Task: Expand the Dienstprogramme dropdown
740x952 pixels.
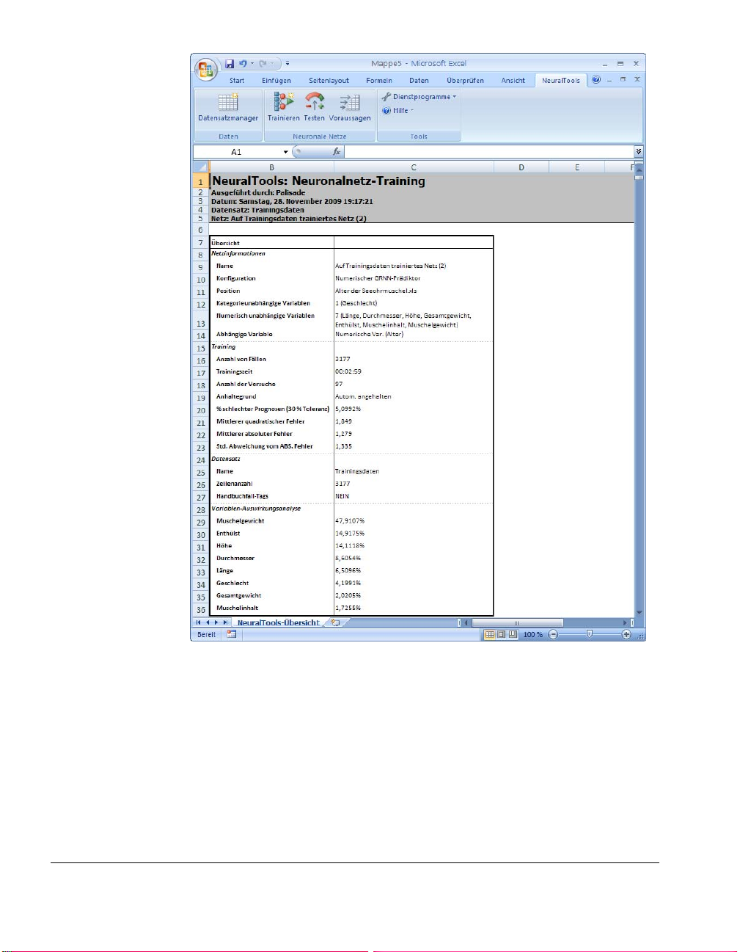Action: pos(419,97)
